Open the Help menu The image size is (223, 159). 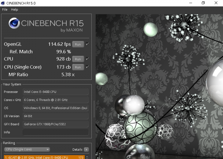[x=15, y=10]
